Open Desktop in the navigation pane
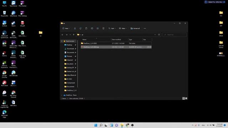The image size is (228, 128). (69, 45)
